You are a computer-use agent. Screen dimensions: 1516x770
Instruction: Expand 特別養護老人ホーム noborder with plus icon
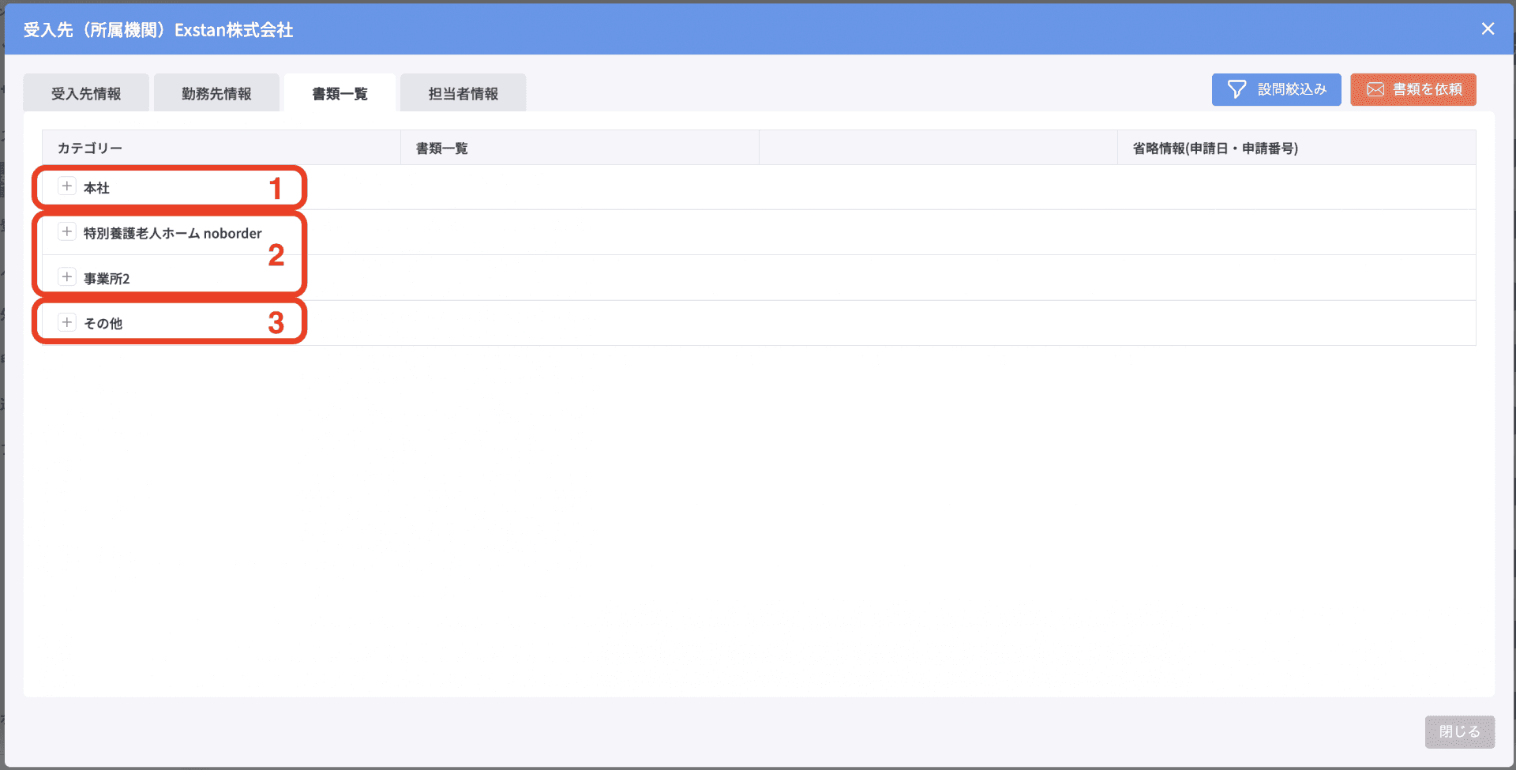pyautogui.click(x=67, y=232)
